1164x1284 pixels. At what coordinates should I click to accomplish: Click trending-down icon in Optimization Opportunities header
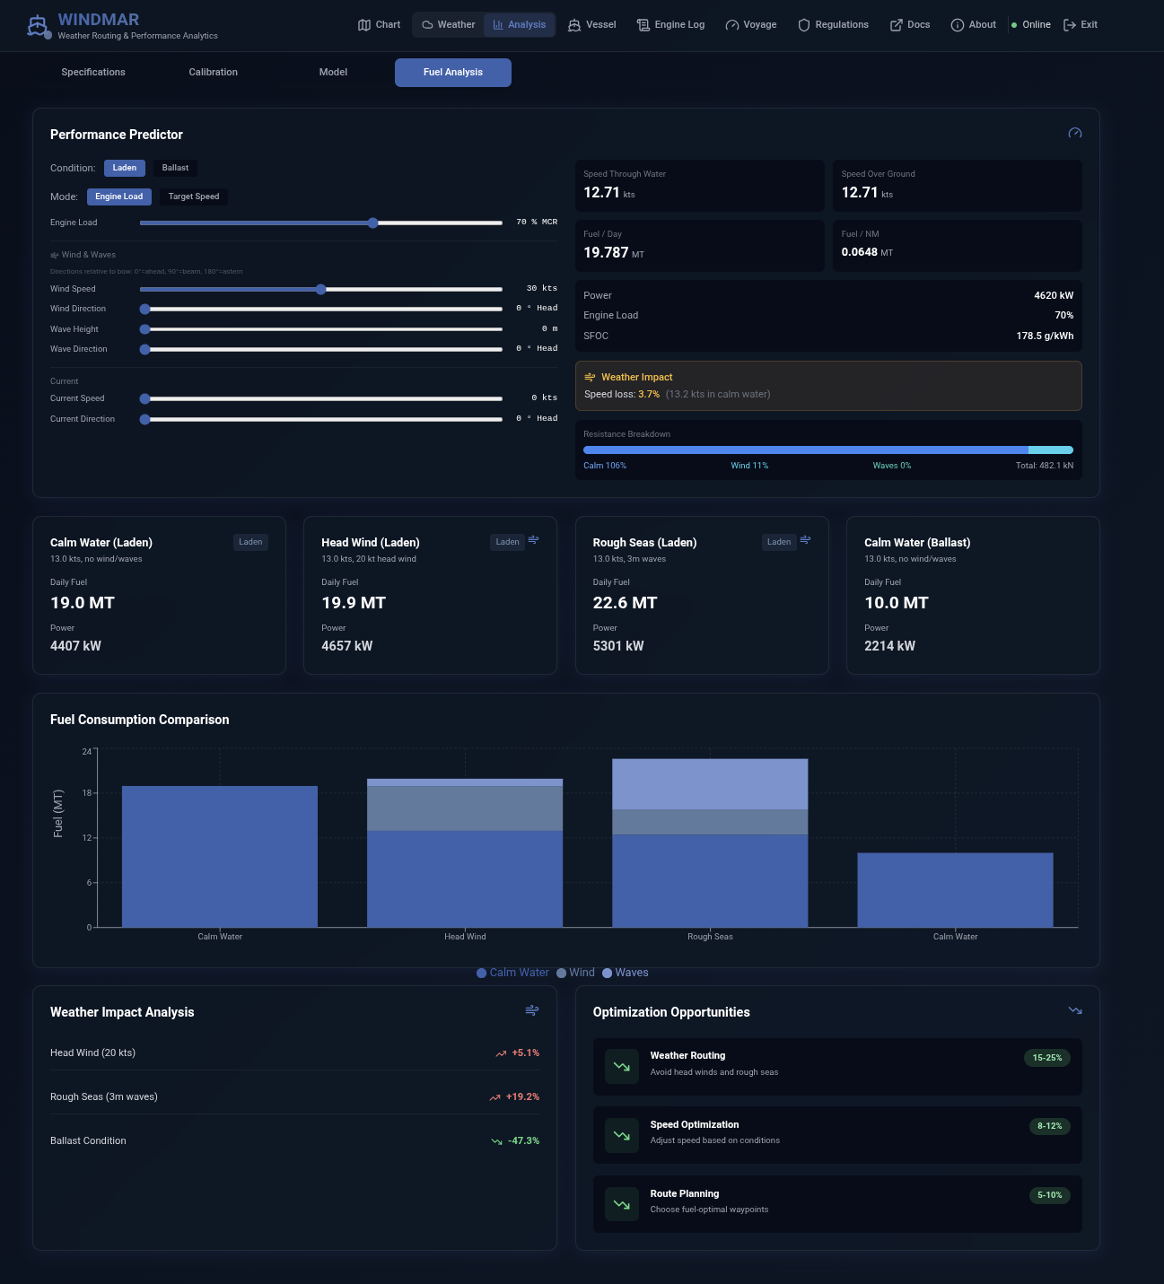coord(1074,1011)
